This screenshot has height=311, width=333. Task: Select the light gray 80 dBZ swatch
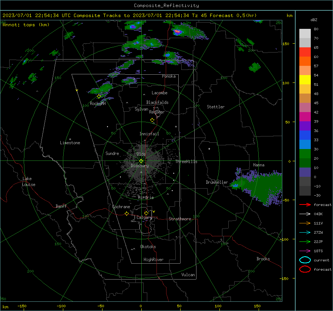coord(305,33)
